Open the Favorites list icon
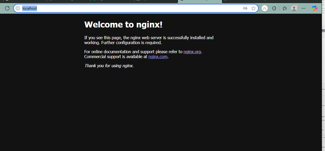 point(284,8)
